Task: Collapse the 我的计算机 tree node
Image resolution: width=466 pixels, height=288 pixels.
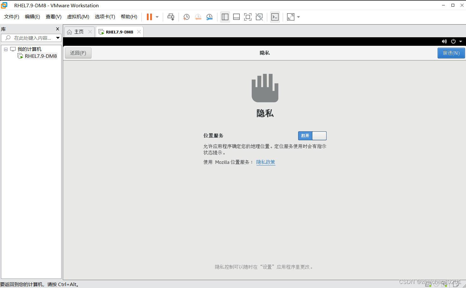Action: (x=6, y=49)
